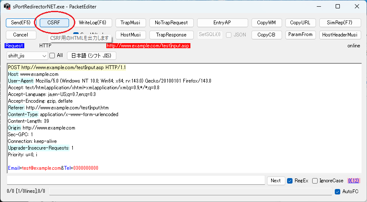
Task: Click the CopyWM button
Action: (x=267, y=23)
